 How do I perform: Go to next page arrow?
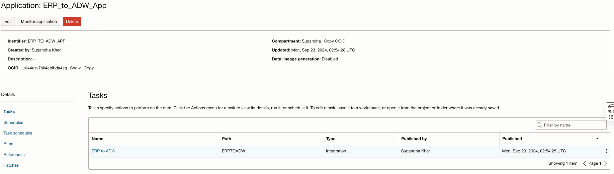point(606,163)
